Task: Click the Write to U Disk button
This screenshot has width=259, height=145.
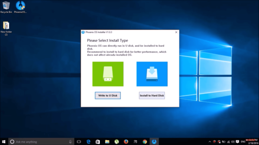Action: point(108,95)
